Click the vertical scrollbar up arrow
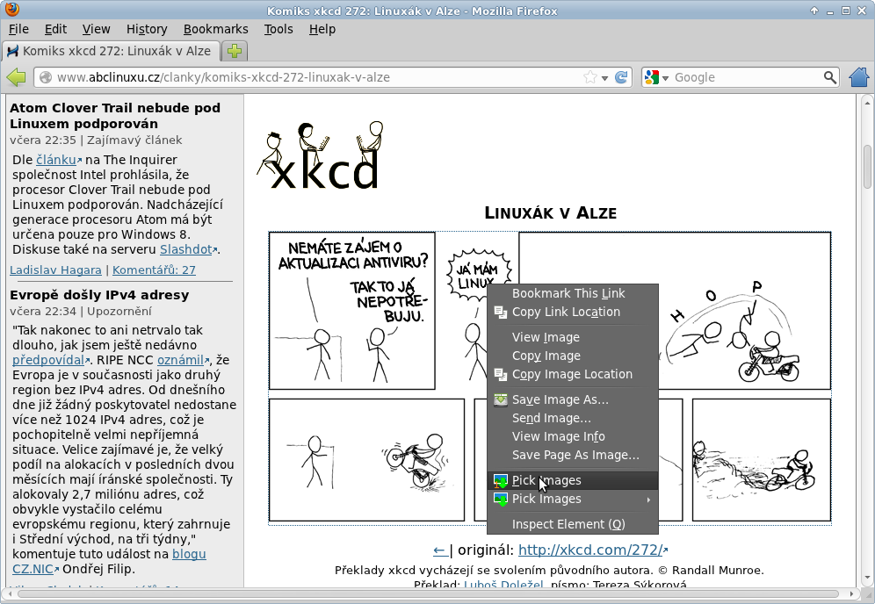The height and width of the screenshot is (604, 875). [866, 103]
